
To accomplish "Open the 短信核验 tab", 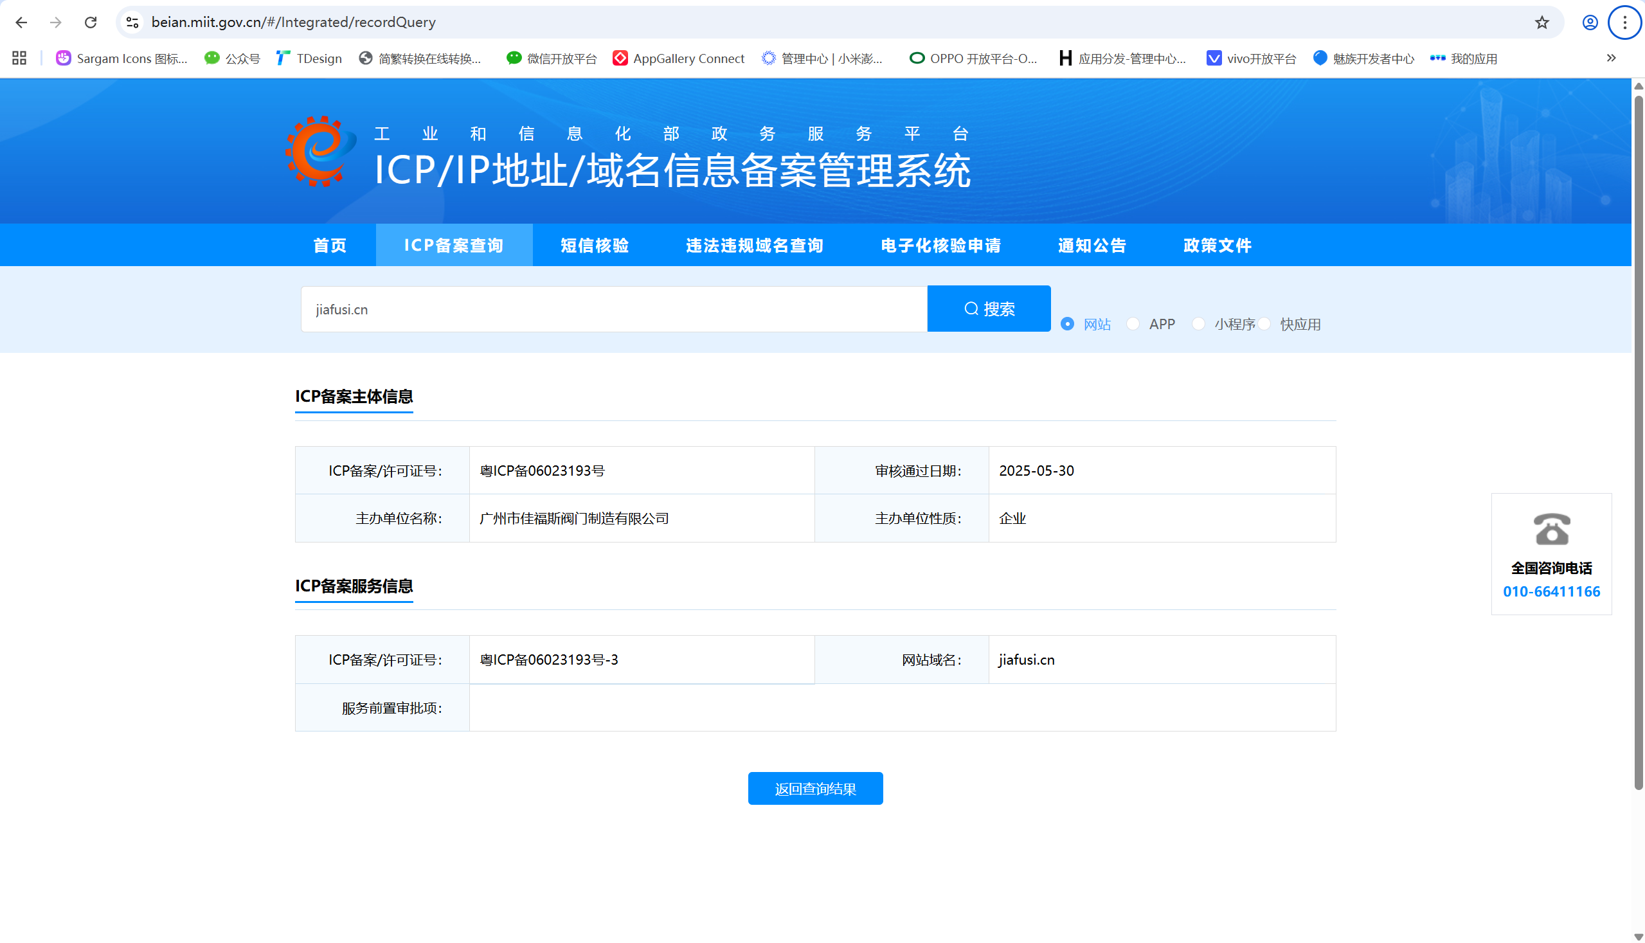I will click(x=595, y=246).
